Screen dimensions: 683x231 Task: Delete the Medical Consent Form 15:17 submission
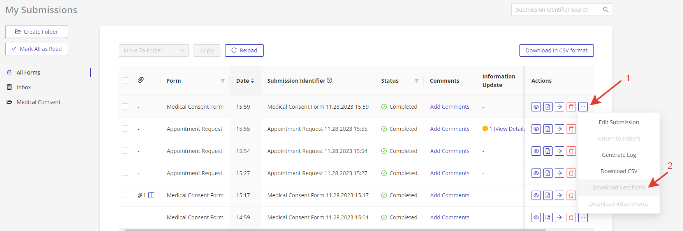click(571, 195)
